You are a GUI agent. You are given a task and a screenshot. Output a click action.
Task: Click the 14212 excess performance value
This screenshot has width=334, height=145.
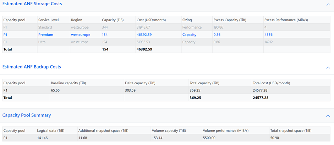[x=269, y=42]
